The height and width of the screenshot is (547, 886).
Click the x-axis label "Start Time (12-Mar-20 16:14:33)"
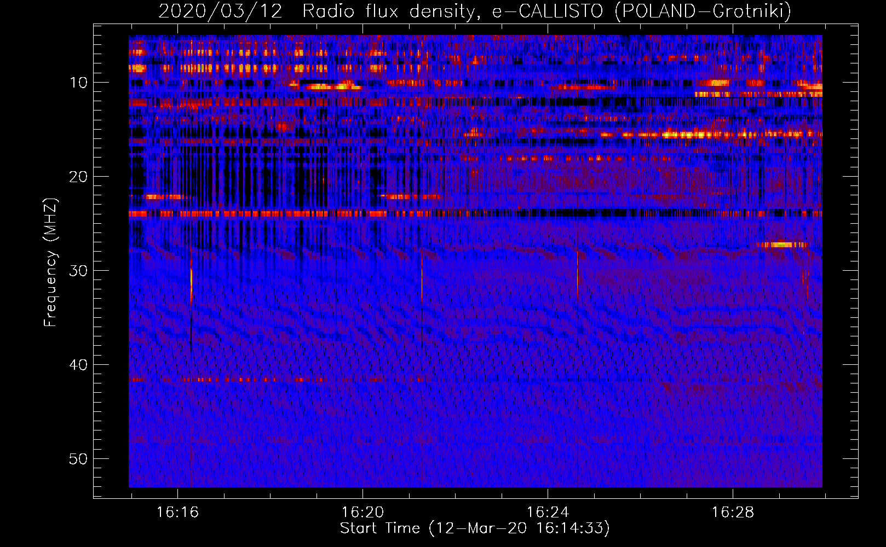point(475,528)
